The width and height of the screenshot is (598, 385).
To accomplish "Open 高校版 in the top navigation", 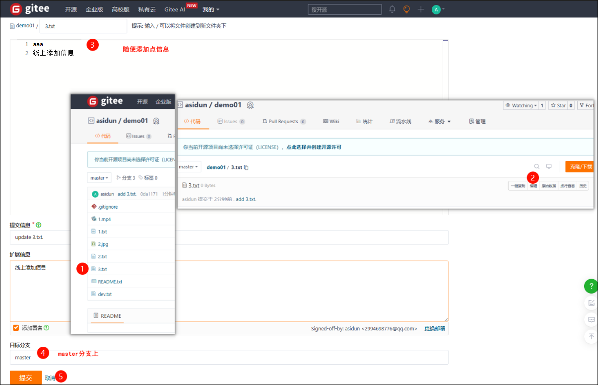I will (x=121, y=9).
